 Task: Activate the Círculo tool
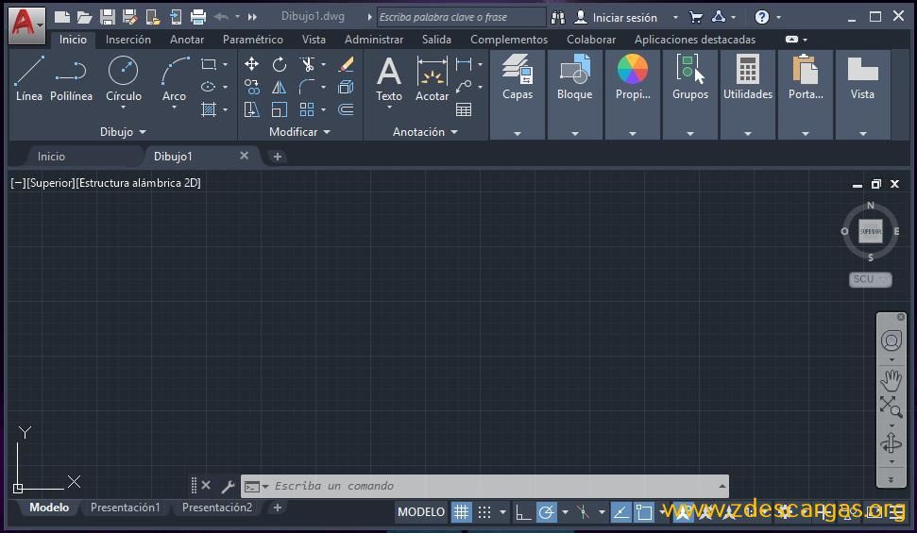coord(124,80)
